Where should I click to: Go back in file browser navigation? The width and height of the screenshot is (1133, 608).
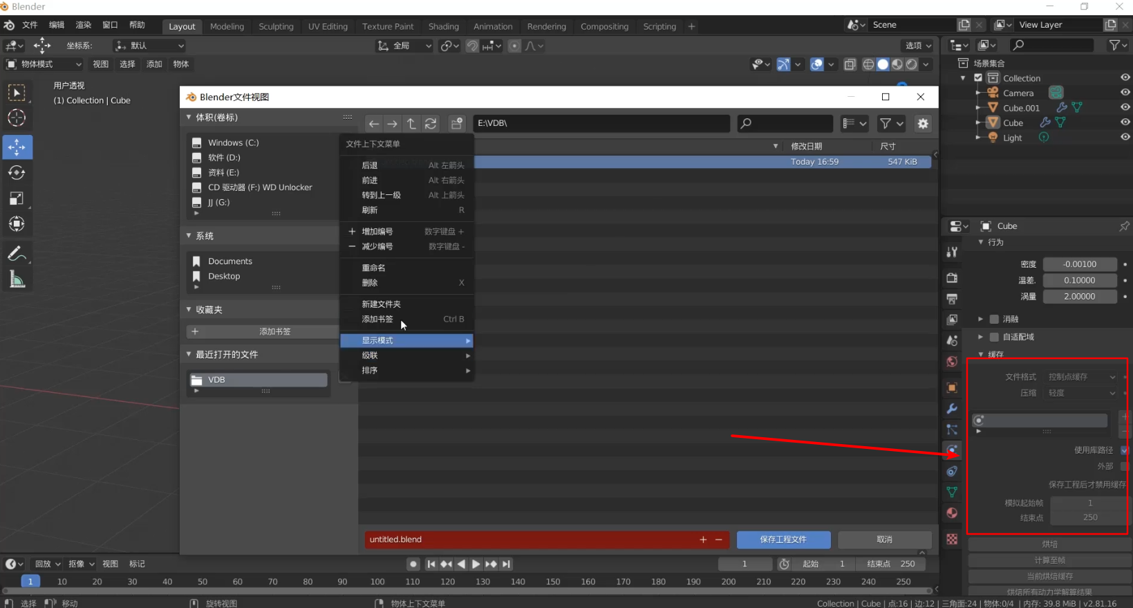click(374, 124)
